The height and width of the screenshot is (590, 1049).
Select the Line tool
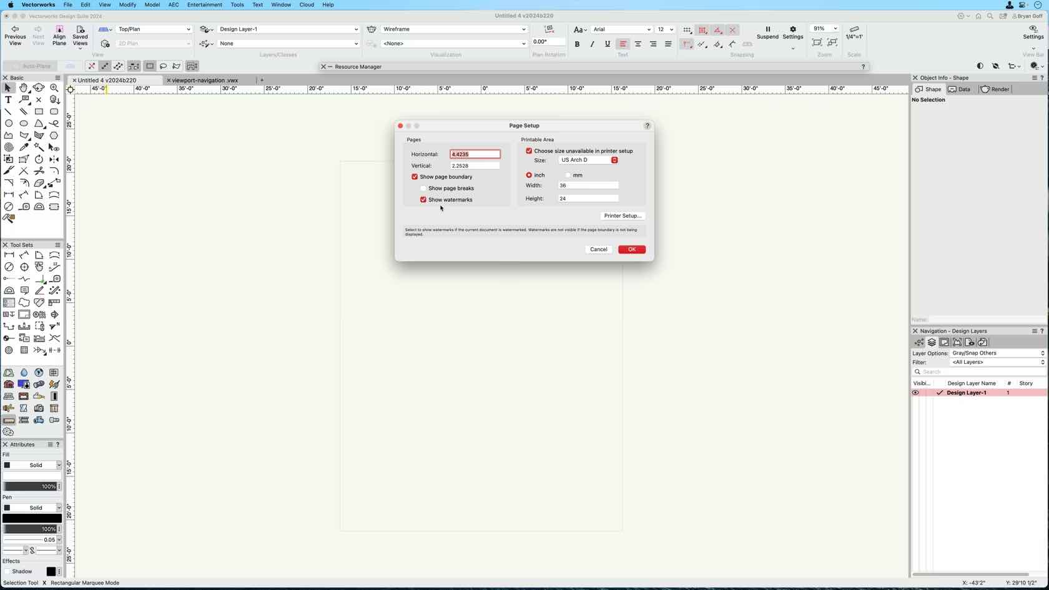click(x=8, y=112)
